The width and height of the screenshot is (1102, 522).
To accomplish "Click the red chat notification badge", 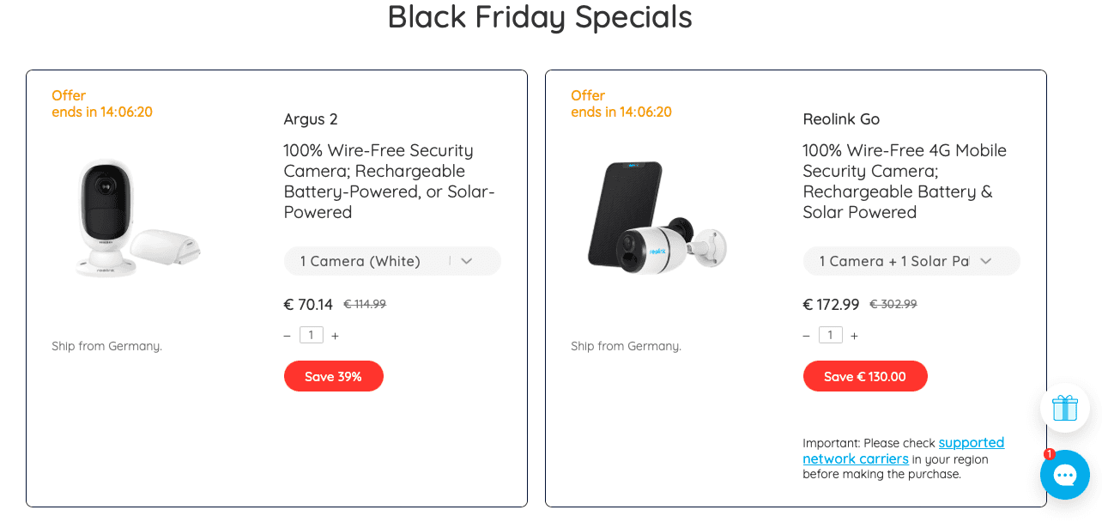I will point(1049,454).
